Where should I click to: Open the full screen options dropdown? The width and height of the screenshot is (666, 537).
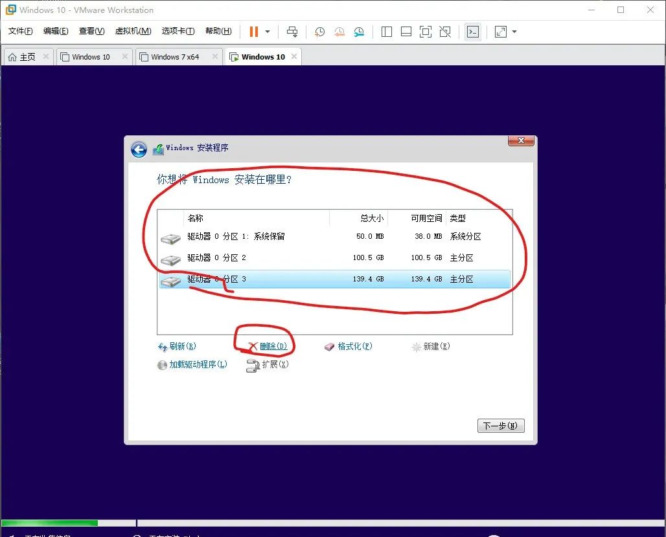click(x=515, y=32)
